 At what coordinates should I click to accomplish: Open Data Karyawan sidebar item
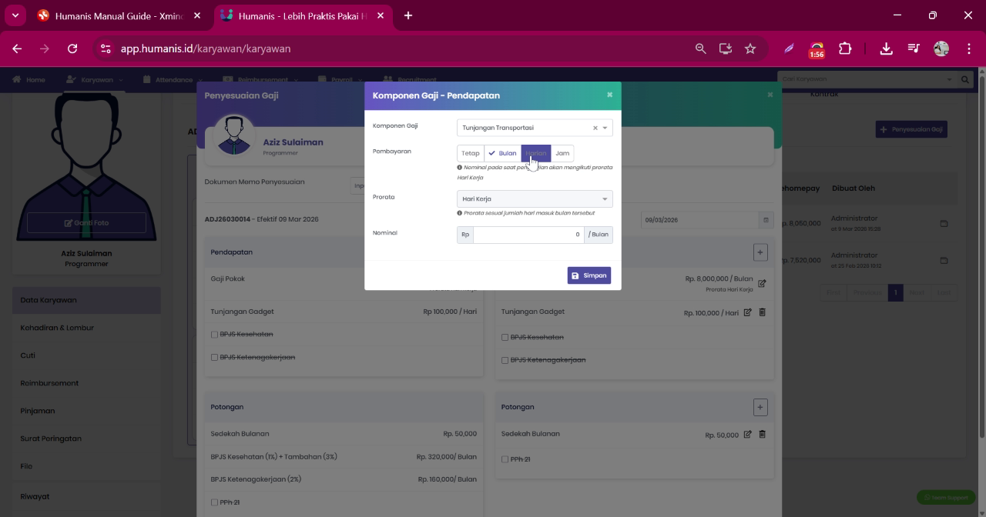[86, 300]
